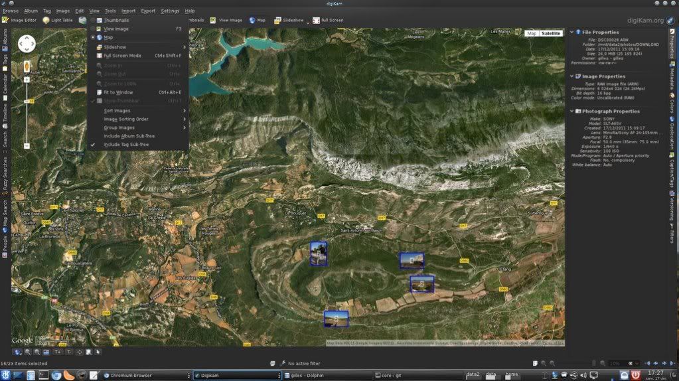The width and height of the screenshot is (679, 381).
Task: Open the Metadata right sidebar tab
Action: pyautogui.click(x=672, y=76)
